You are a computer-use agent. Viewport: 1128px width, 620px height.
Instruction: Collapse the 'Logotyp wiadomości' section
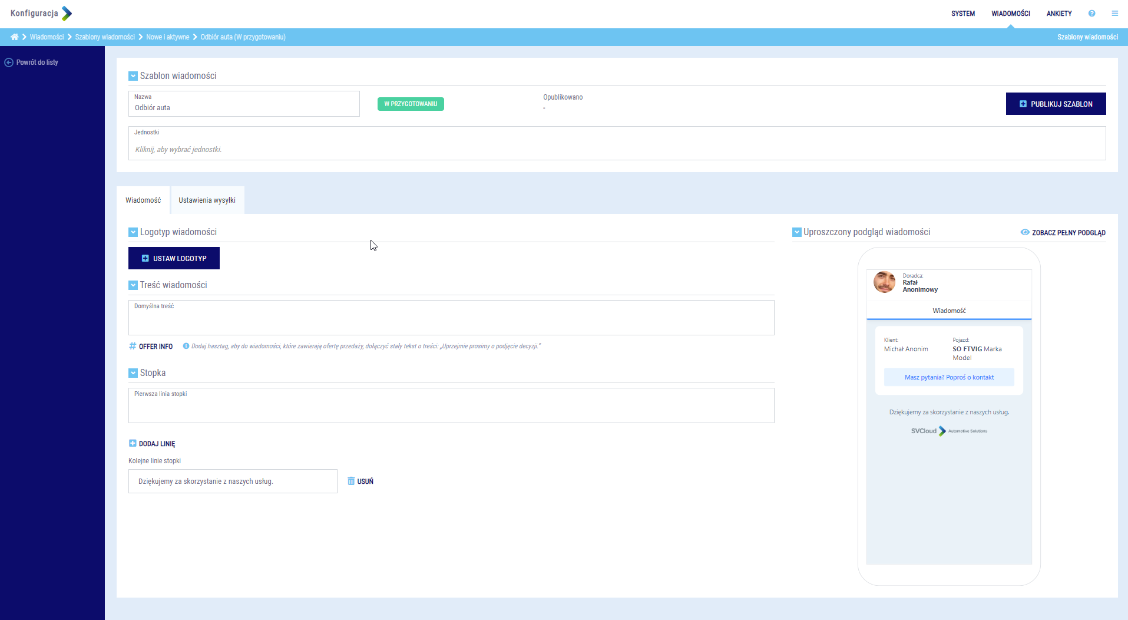click(x=133, y=232)
